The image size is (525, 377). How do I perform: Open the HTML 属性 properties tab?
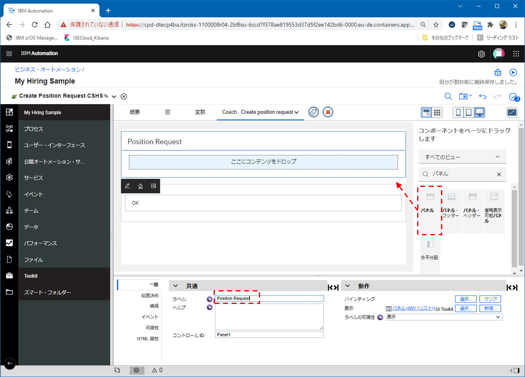point(148,339)
